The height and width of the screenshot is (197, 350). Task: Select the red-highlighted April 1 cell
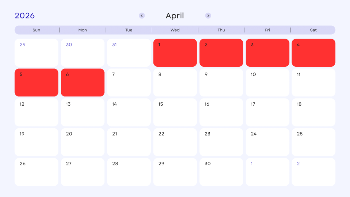pyautogui.click(x=175, y=53)
